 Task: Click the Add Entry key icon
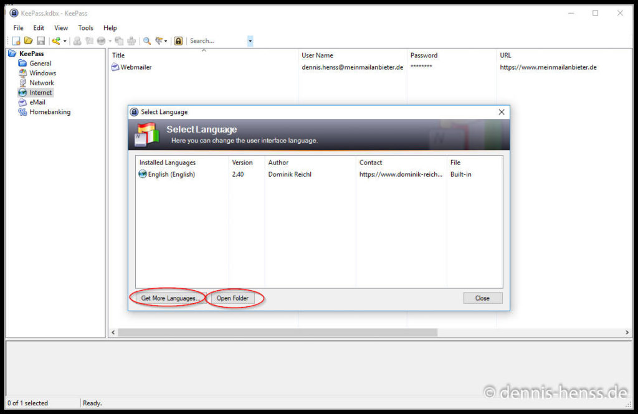56,40
